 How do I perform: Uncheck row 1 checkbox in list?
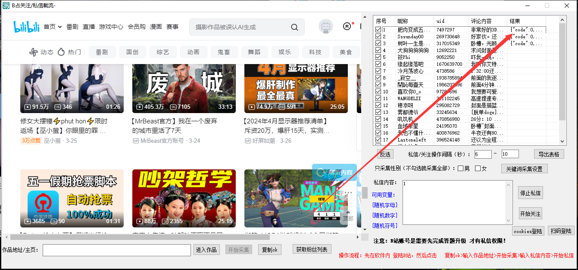point(378,30)
